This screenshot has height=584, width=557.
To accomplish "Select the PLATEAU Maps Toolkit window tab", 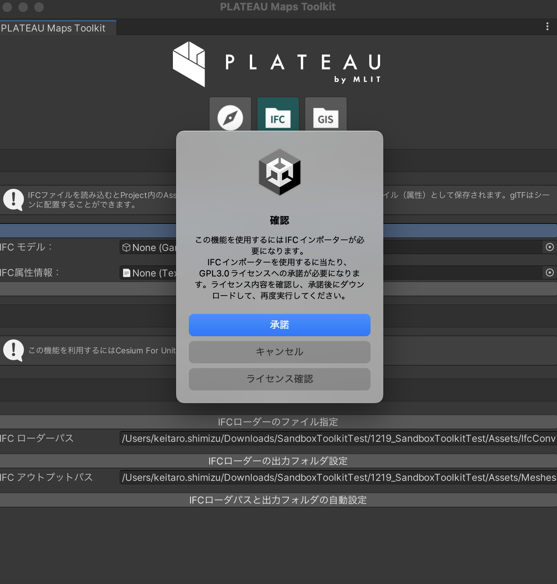I will (x=58, y=28).
